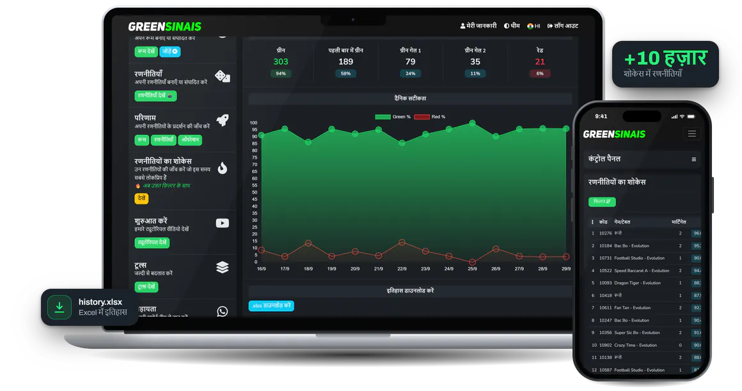This screenshot has width=742, height=391.
Task: Select the ऑपरेशन button under परिणाम
Action: [190, 140]
